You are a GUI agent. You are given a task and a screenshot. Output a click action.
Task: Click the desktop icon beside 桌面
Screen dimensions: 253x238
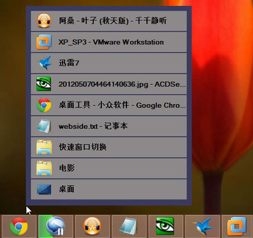44,189
